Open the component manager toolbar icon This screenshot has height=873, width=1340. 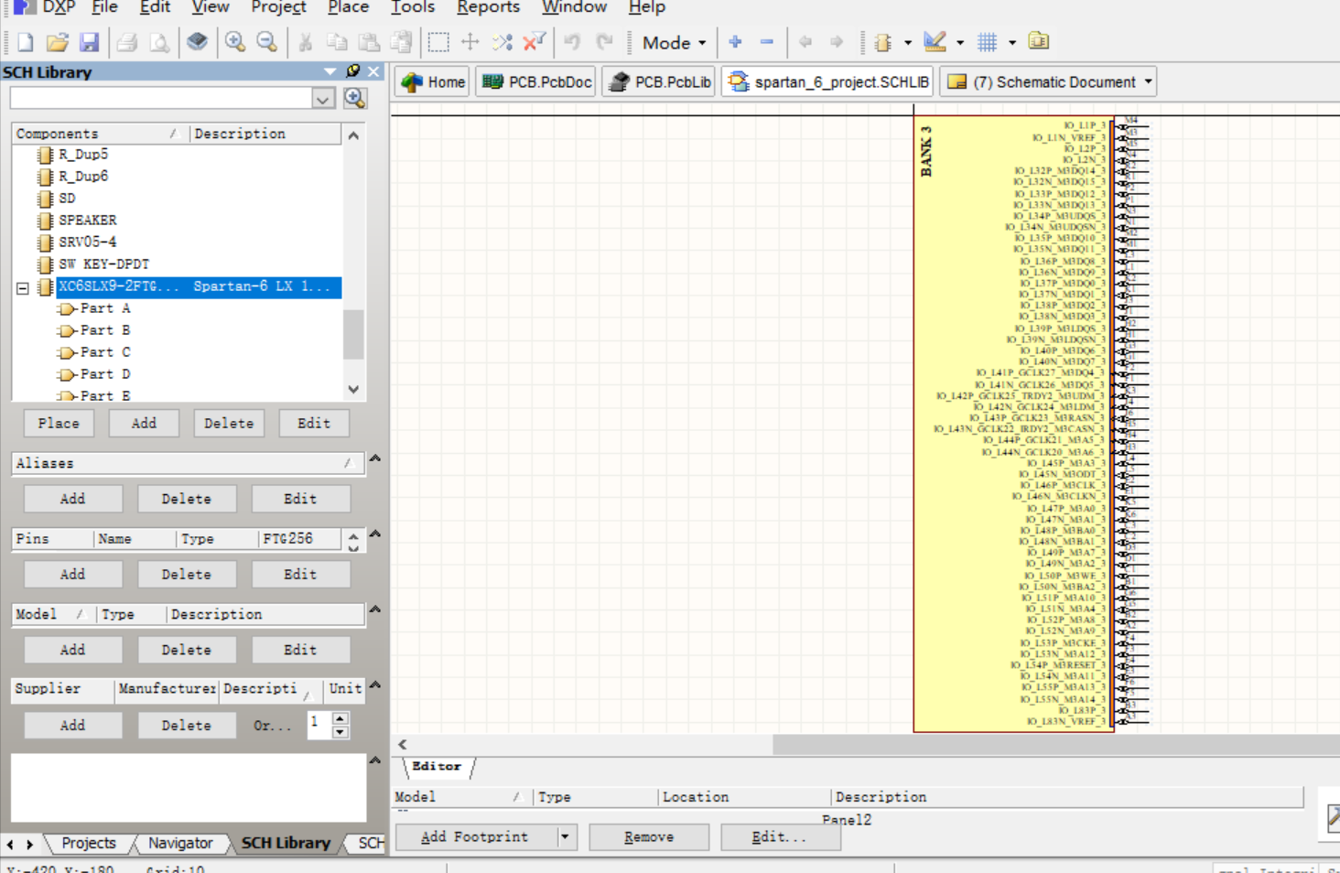tap(1039, 42)
